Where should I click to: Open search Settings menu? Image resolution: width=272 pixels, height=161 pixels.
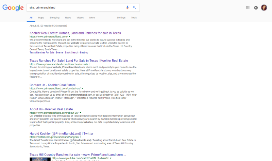coord(121,18)
